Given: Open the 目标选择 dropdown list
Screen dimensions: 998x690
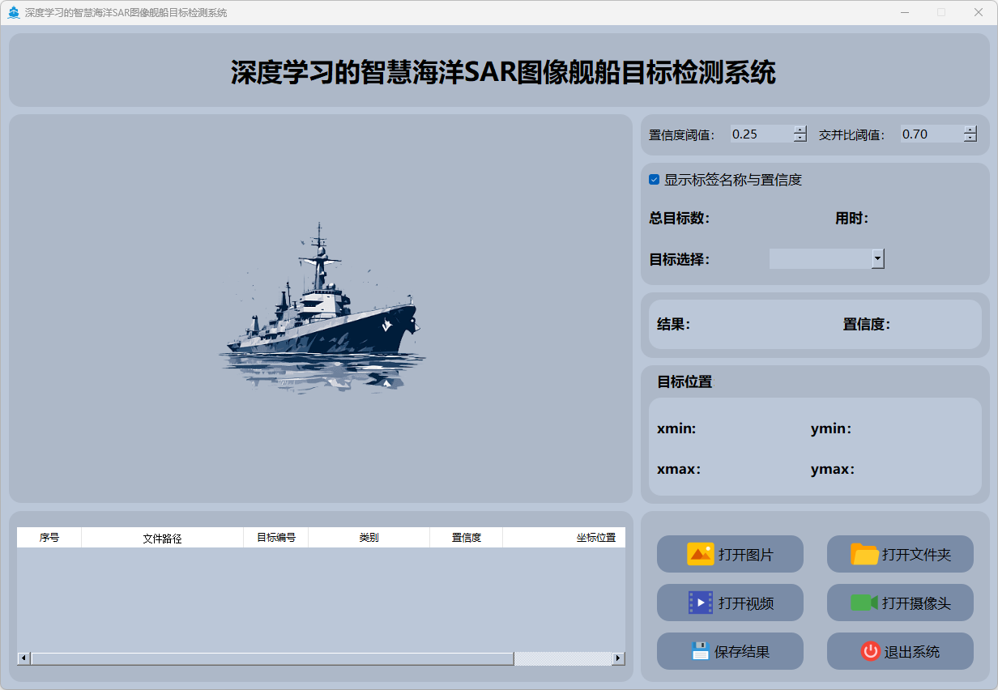Looking at the screenshot, I should [877, 258].
